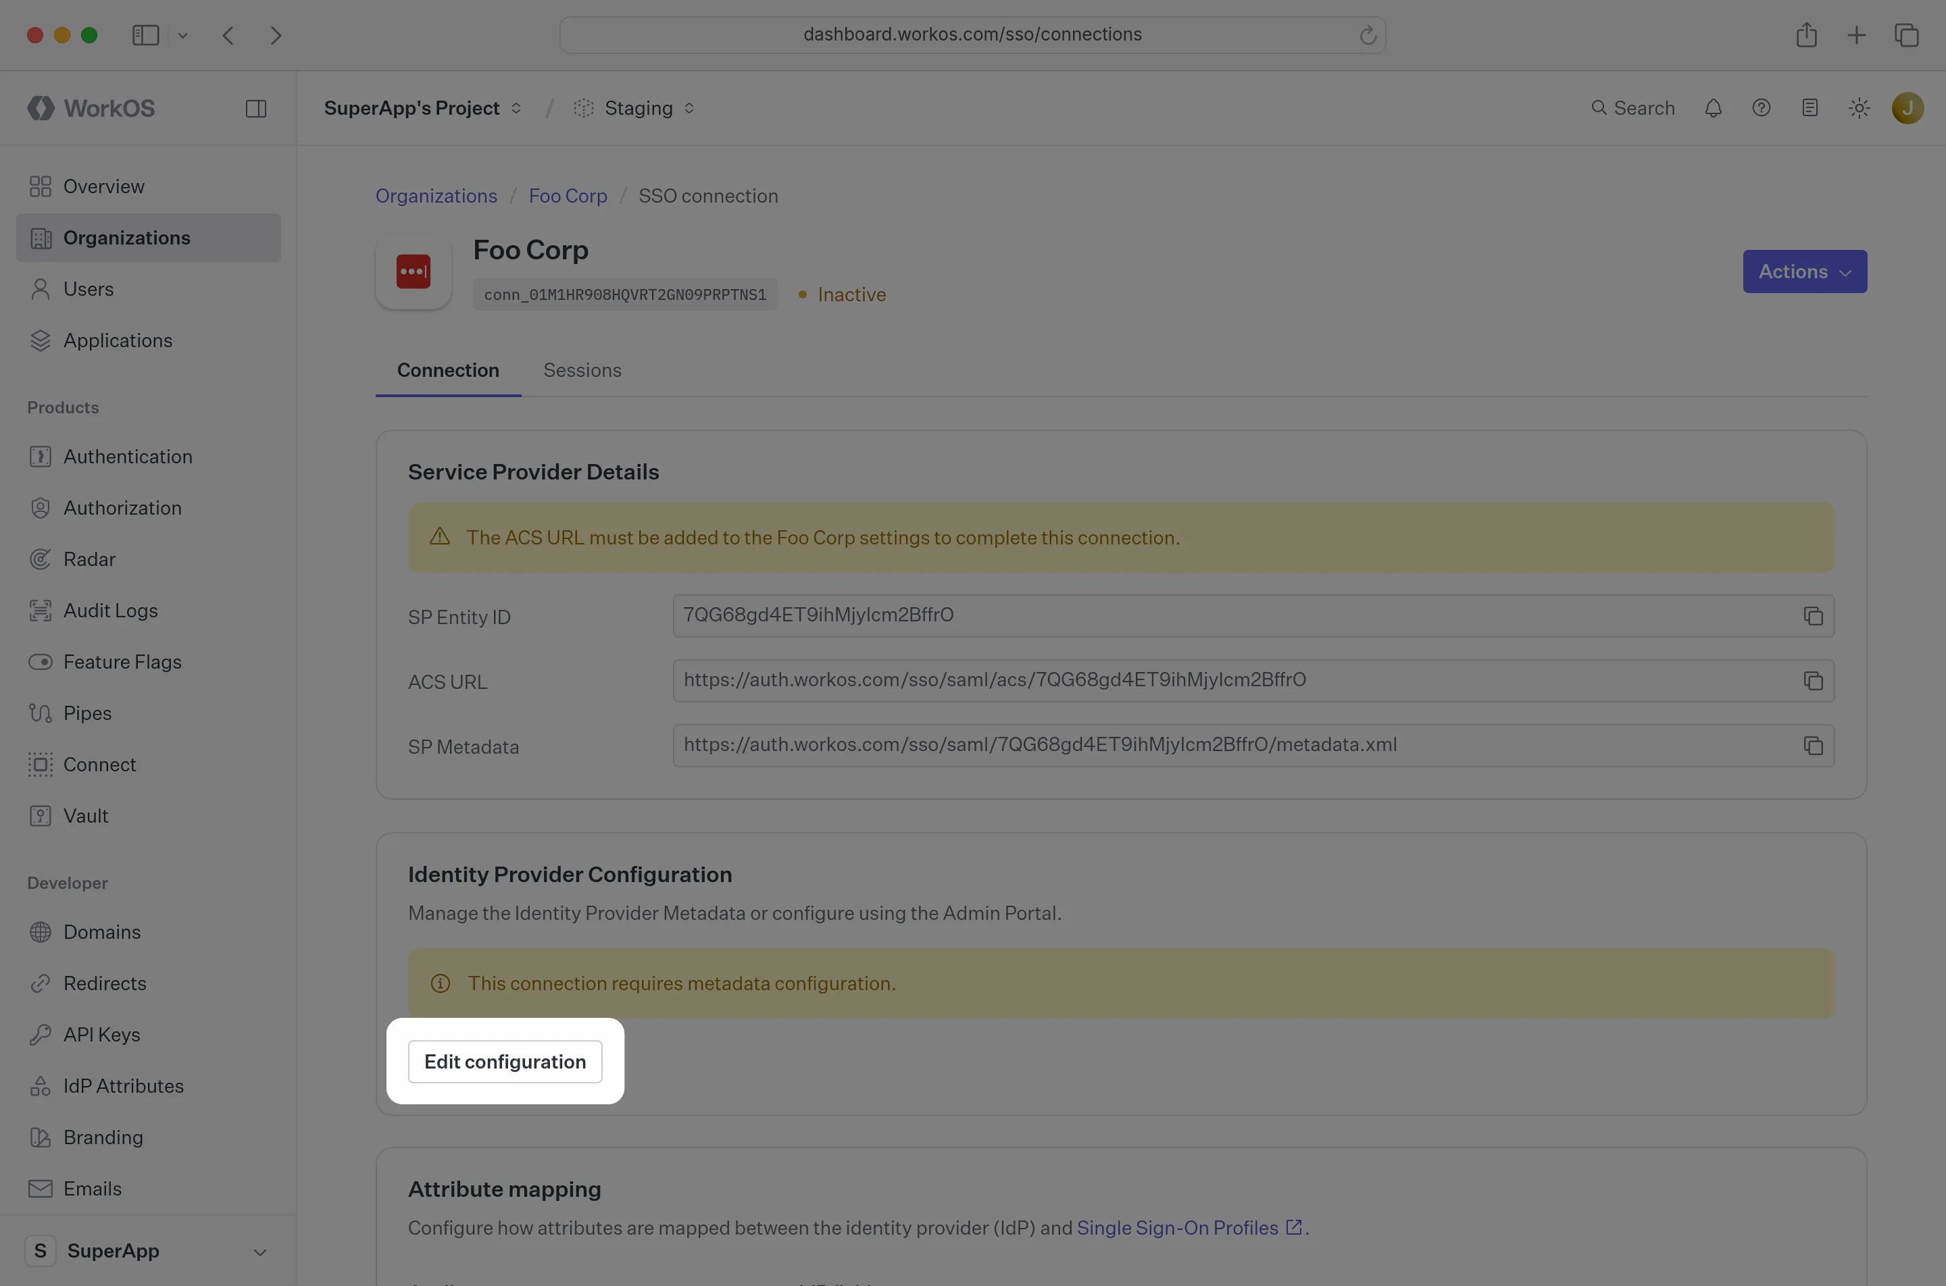Click the SP Metadata field
The width and height of the screenshot is (1946, 1286).
click(1253, 746)
